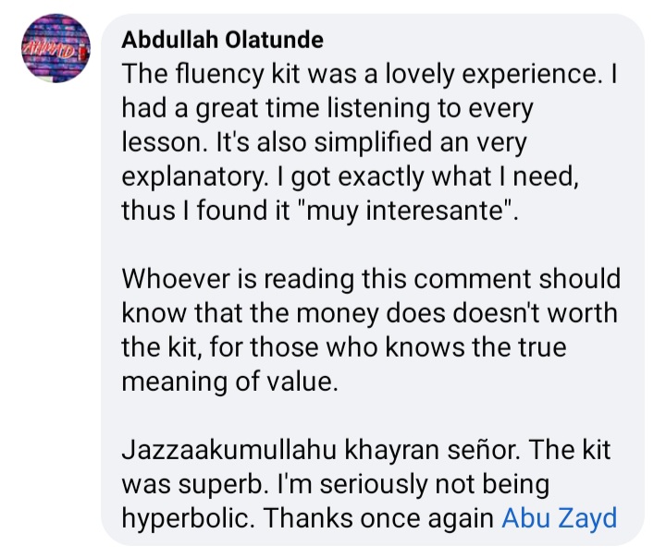Click the Abdullah Olatunde commenter name
Screen dimensions: 666x558
[x=222, y=41]
